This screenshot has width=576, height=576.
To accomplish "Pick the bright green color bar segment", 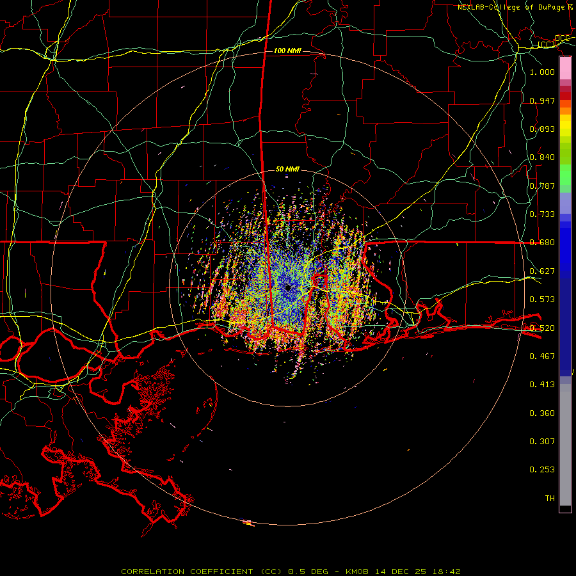I will tap(565, 175).
